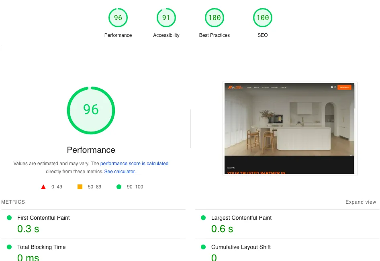Image resolution: width=380 pixels, height=261 pixels.
Task: Open the "performance score is calculated" link
Action: click(x=134, y=164)
